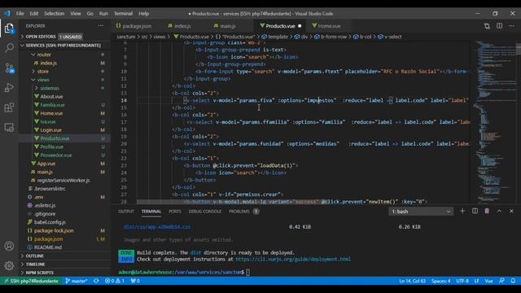Click SSH php74Redundante remote indicator
Viewport: 521px width, 293px height.
[31, 281]
